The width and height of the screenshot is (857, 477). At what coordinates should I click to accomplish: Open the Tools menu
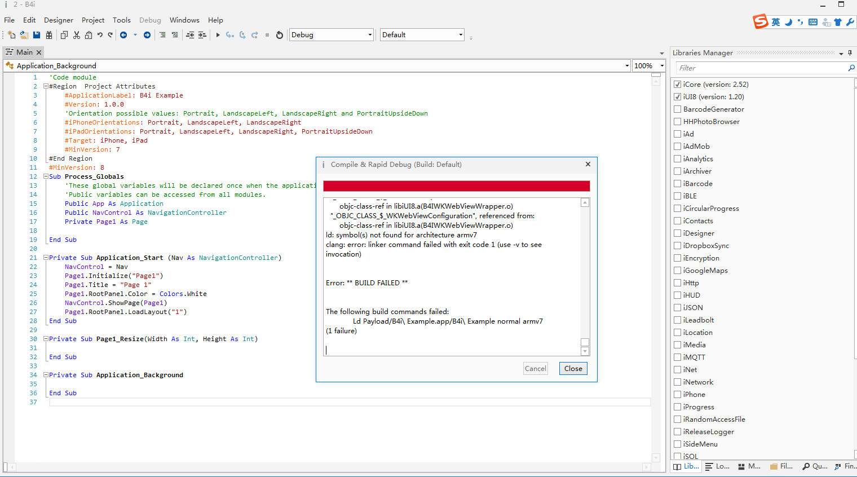122,20
